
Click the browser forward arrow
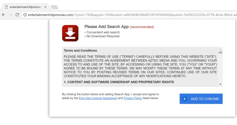pos(11,15)
